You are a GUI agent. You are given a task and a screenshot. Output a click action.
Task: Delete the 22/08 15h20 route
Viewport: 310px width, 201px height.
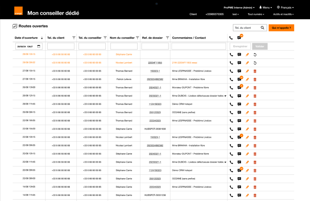[255, 129]
